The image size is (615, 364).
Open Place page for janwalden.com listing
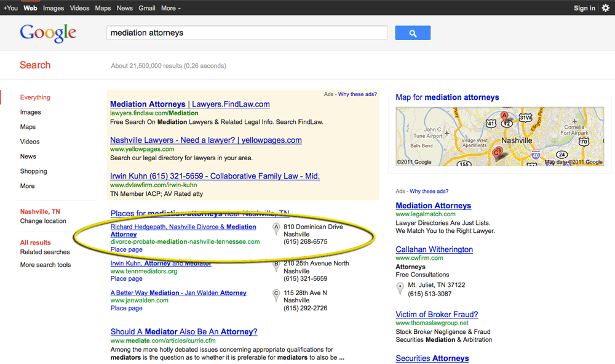[126, 308]
